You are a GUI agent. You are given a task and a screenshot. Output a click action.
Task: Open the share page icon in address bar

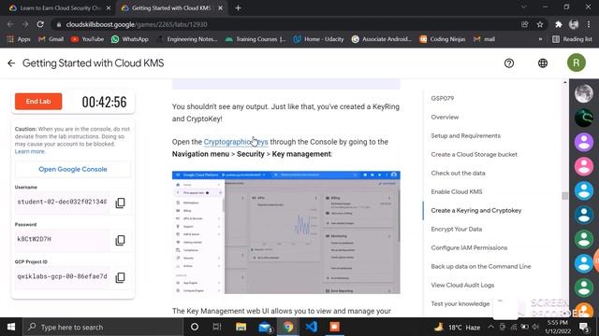(524, 24)
